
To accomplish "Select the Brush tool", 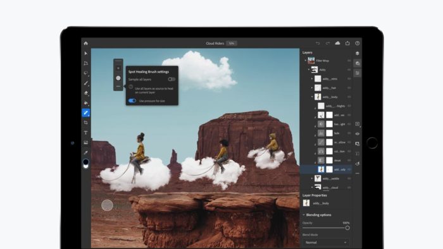I will coord(85,83).
